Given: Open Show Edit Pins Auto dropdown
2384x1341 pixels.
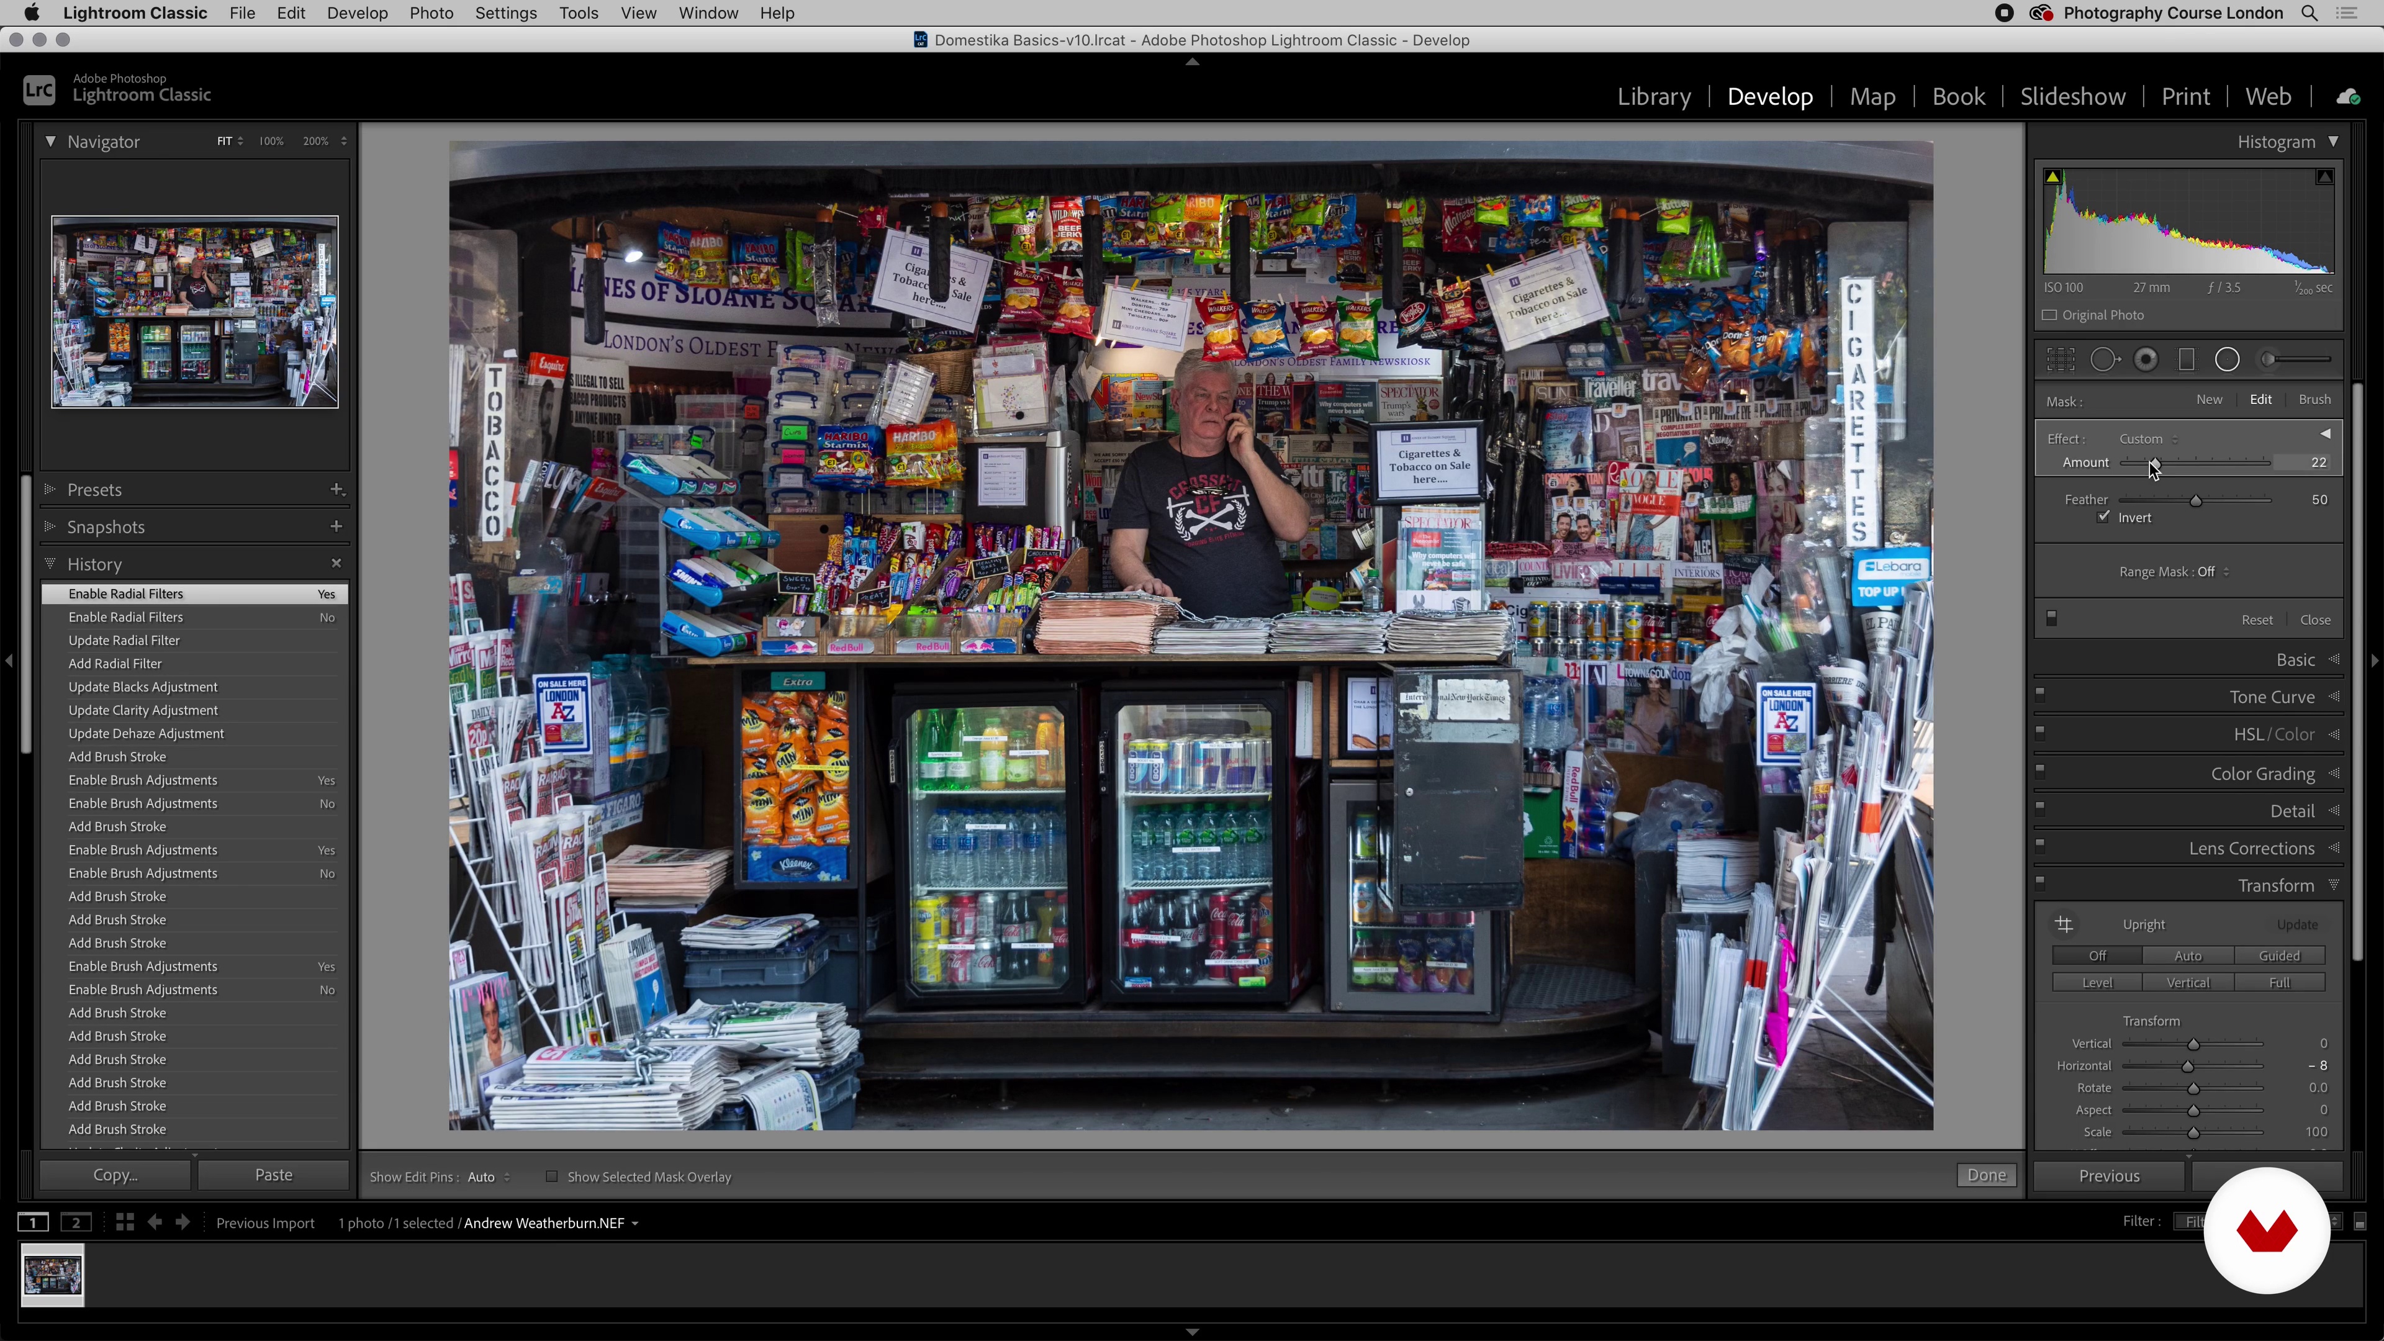Looking at the screenshot, I should click(x=489, y=1176).
